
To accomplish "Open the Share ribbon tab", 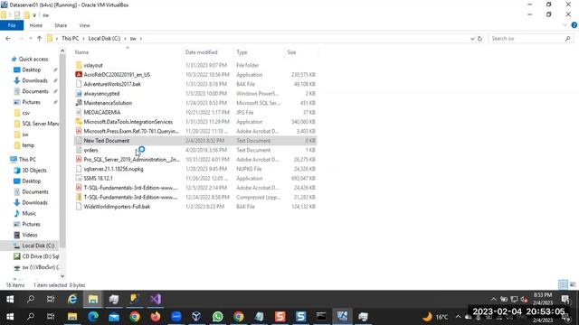I will (61, 25).
